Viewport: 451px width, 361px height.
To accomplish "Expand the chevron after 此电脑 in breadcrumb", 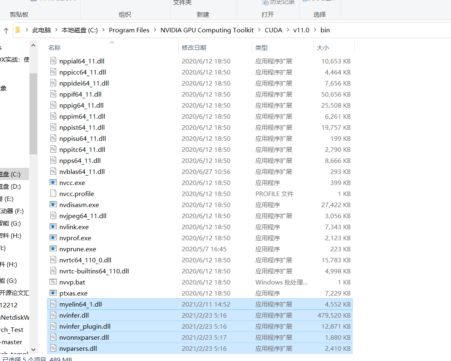I will (x=56, y=30).
